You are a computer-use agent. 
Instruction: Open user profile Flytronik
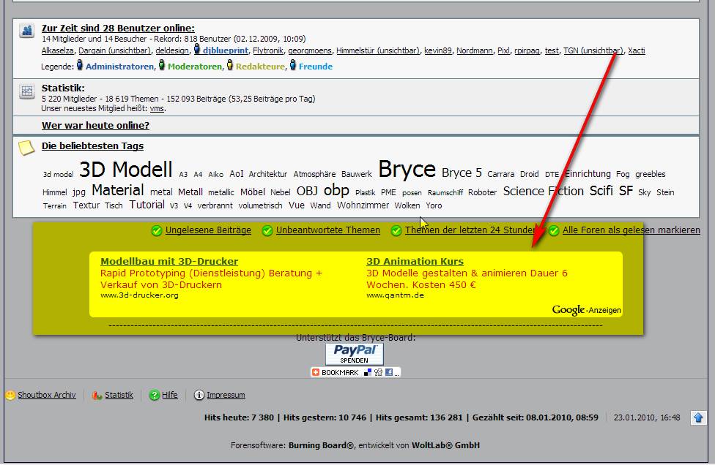coord(268,50)
